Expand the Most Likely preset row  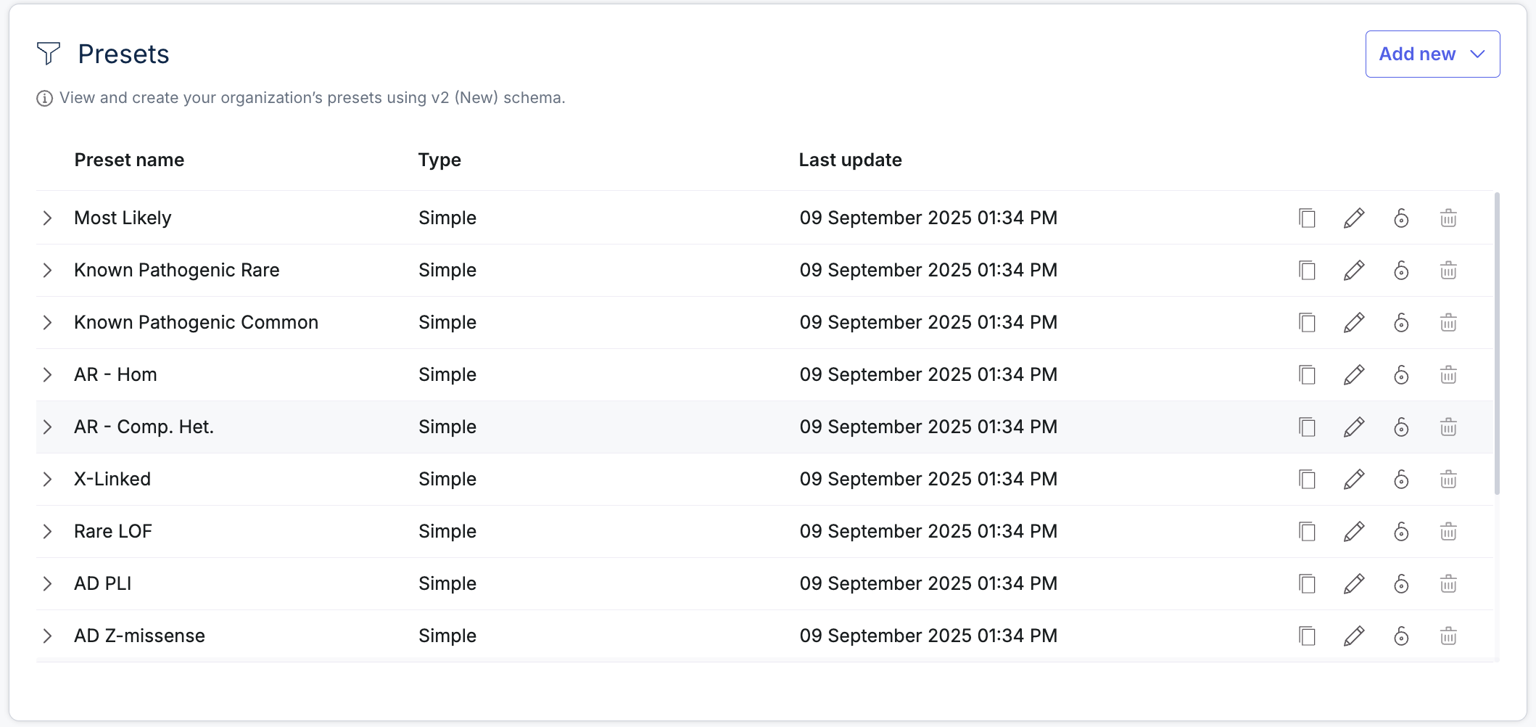pos(48,218)
